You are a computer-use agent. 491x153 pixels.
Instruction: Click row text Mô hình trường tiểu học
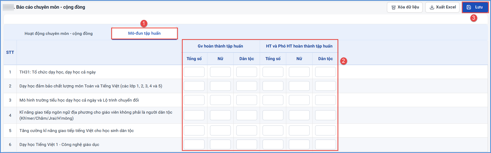pos(79,100)
